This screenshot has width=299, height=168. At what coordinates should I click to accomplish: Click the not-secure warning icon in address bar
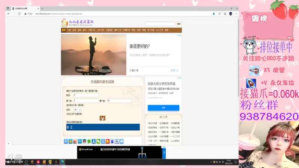coord(25,14)
